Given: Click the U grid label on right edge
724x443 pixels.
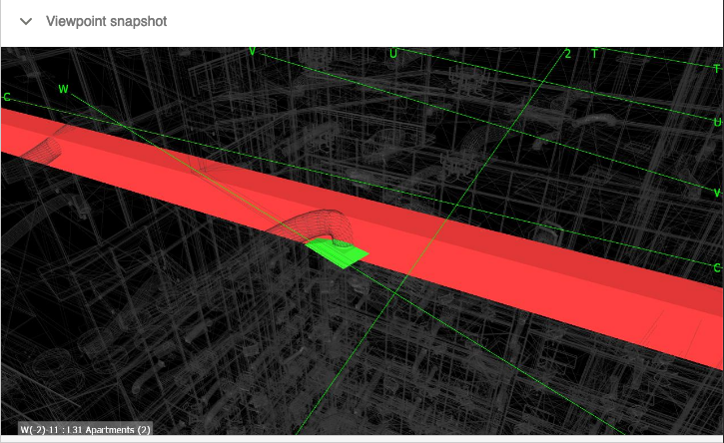Looking at the screenshot, I should coord(717,122).
